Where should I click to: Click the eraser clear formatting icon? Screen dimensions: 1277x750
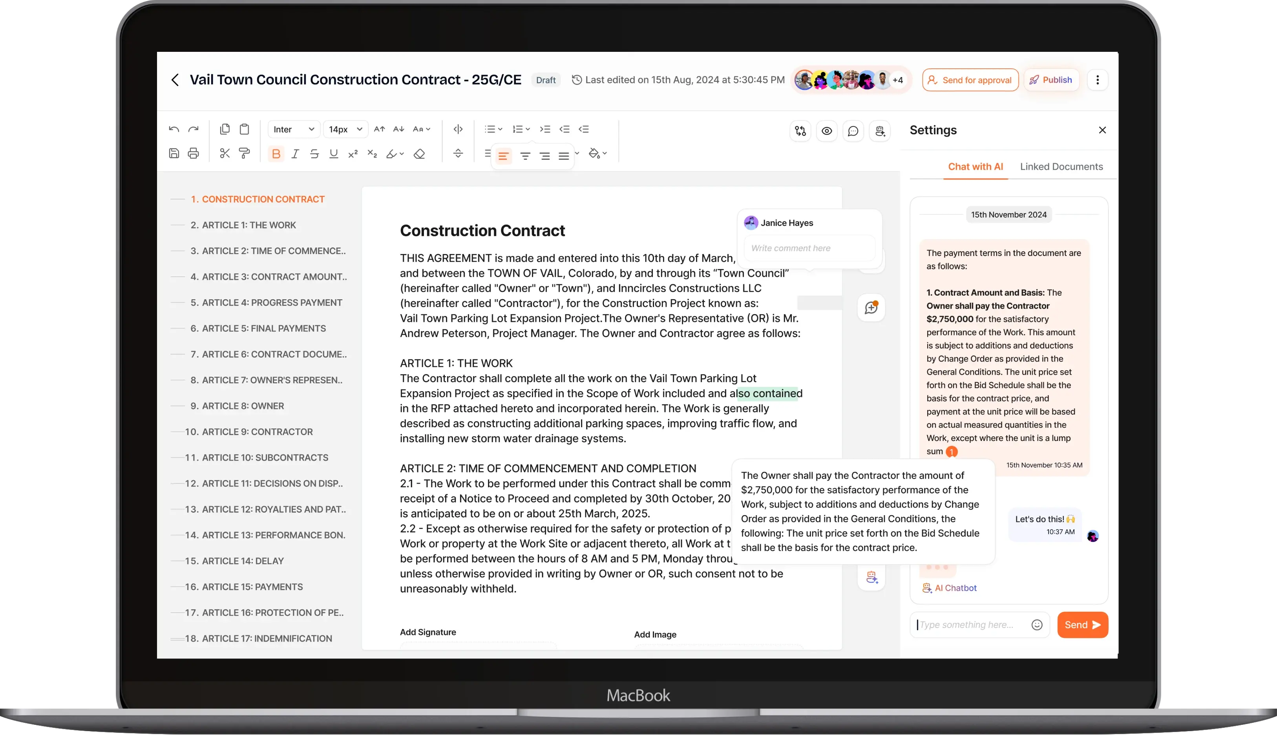tap(419, 154)
